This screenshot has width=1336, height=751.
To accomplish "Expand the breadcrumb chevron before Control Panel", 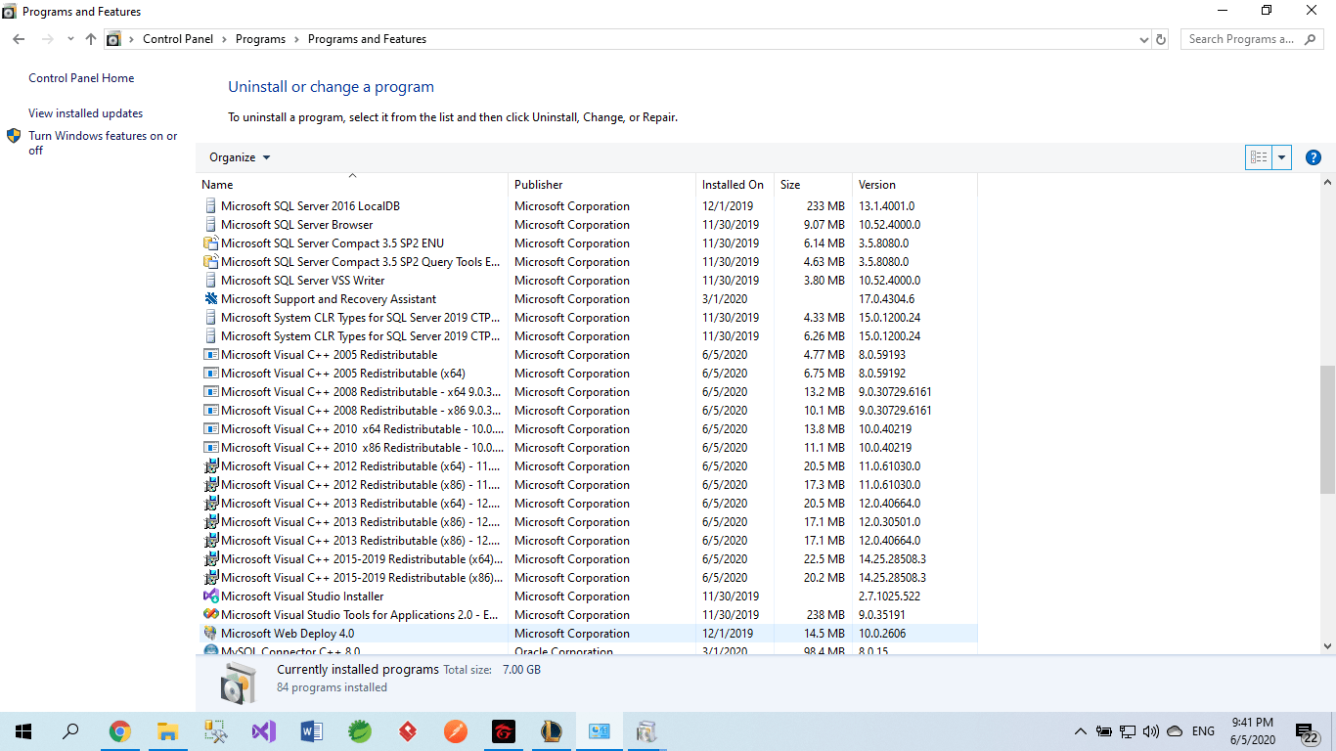I will pyautogui.click(x=132, y=39).
